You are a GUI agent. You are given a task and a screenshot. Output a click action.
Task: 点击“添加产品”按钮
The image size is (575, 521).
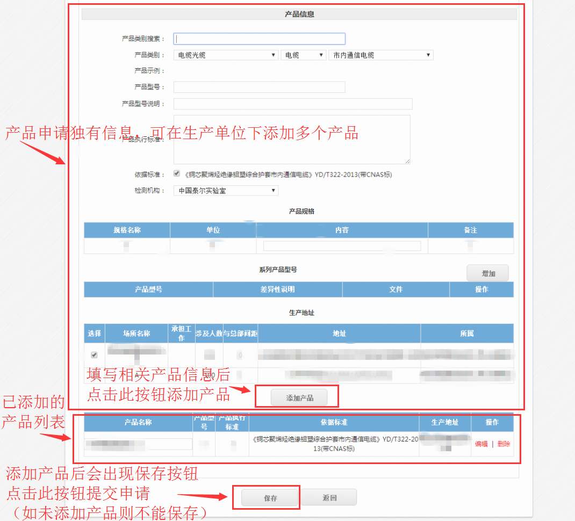point(299,398)
